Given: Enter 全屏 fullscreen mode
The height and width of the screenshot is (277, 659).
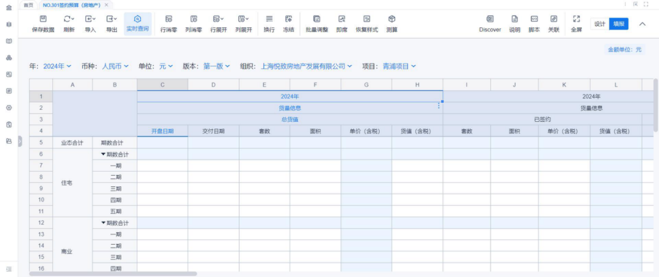Looking at the screenshot, I should 576,19.
